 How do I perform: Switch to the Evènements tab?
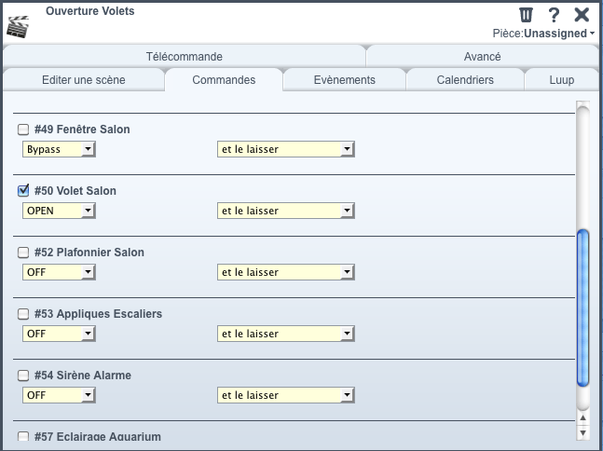click(344, 79)
